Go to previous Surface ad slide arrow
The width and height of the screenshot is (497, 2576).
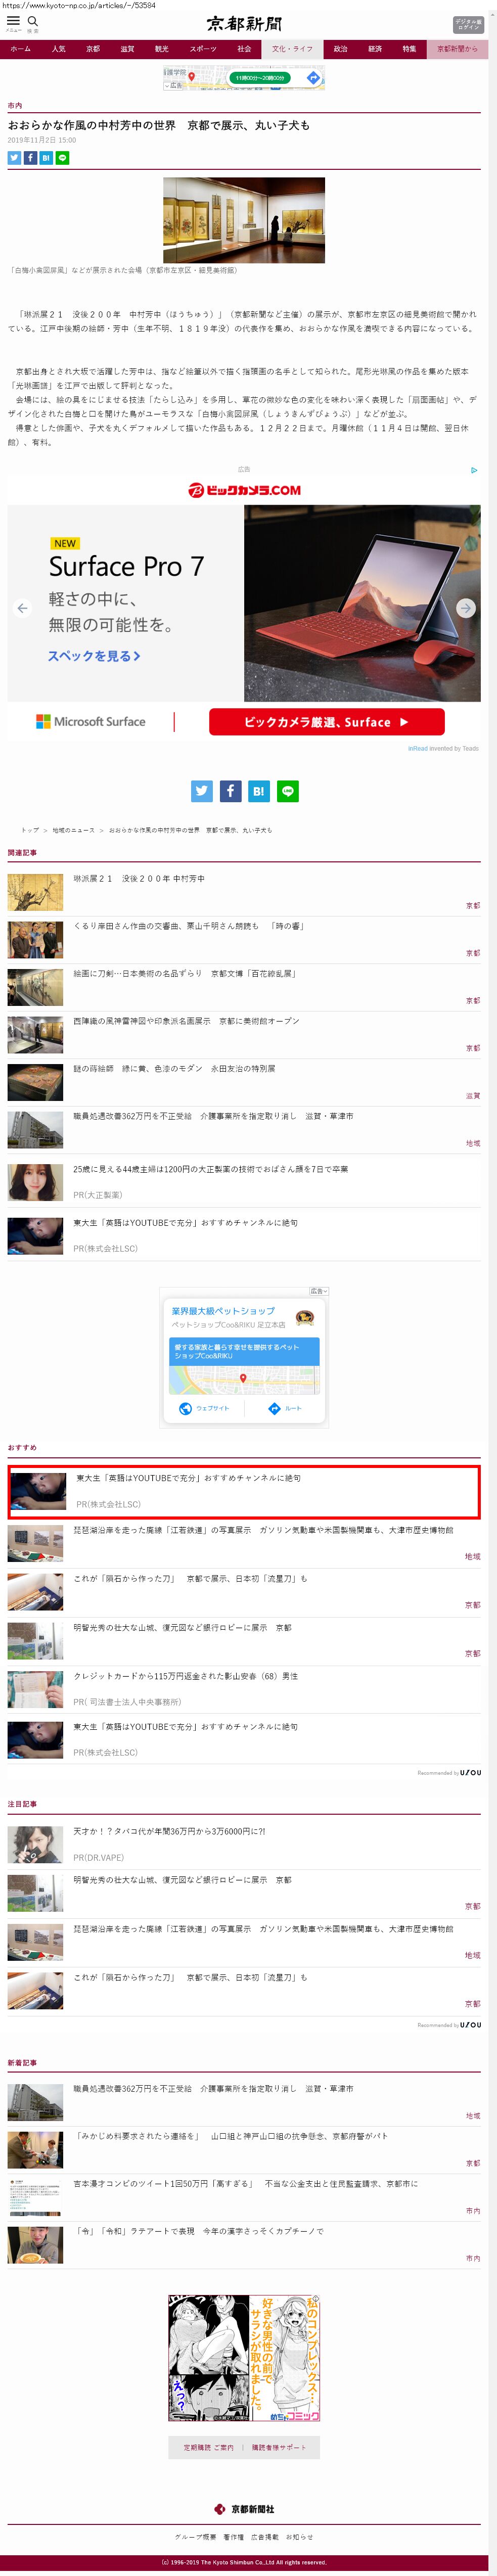(x=22, y=608)
